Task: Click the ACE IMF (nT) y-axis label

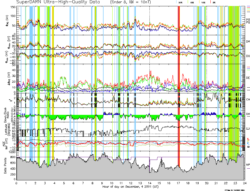Action: coord(6,144)
